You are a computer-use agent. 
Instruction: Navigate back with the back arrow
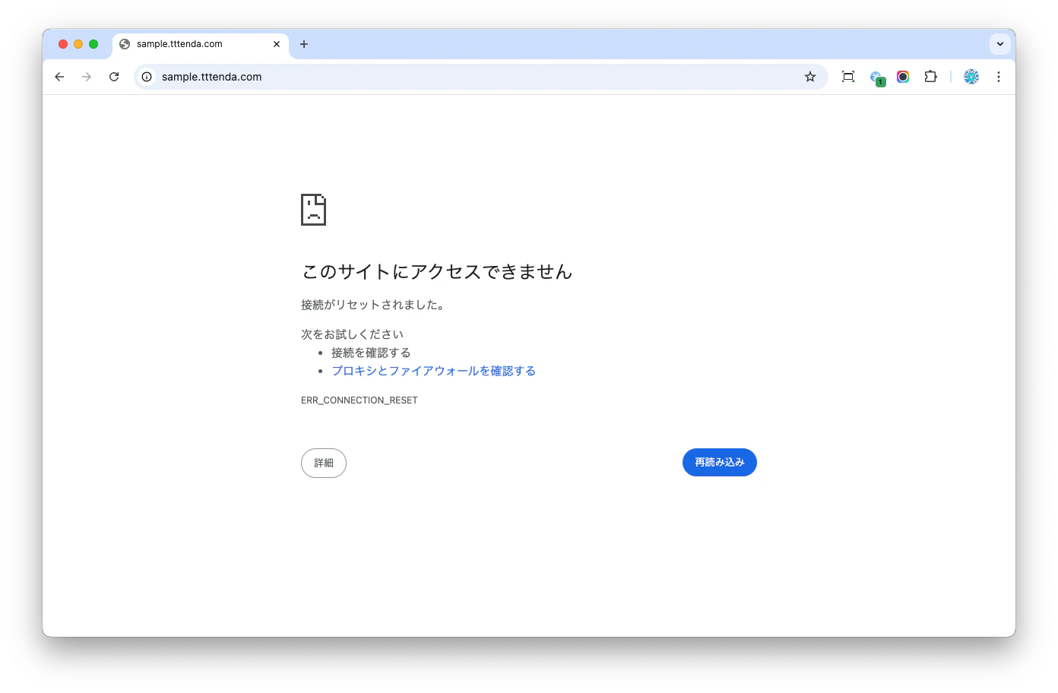coord(59,77)
